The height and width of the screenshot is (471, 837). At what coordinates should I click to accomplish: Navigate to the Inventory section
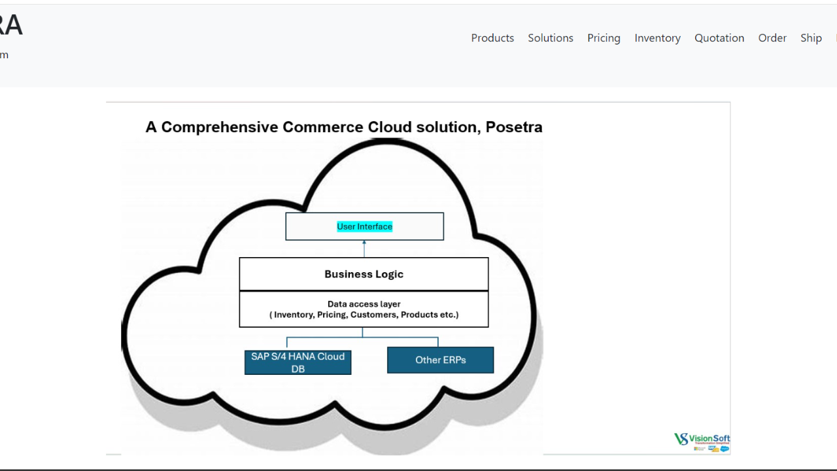(657, 38)
